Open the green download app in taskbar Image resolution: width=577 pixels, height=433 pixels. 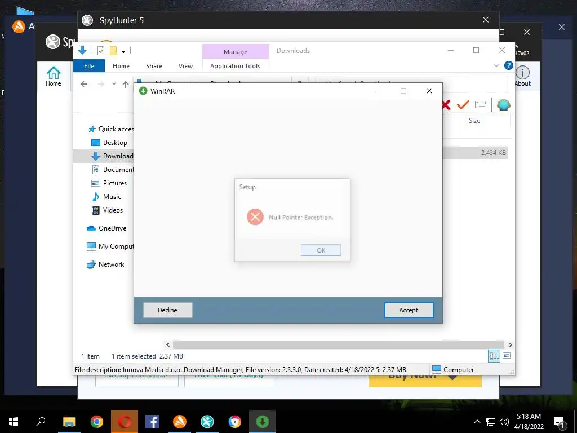[x=263, y=422]
